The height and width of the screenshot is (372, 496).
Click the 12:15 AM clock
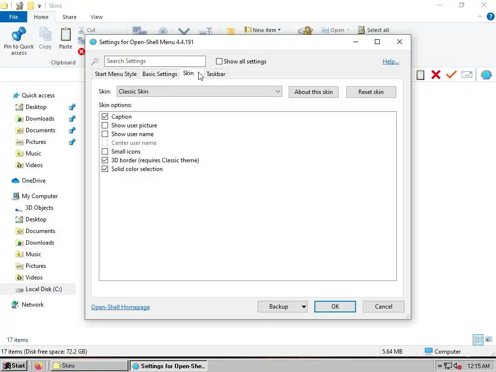[478, 366]
